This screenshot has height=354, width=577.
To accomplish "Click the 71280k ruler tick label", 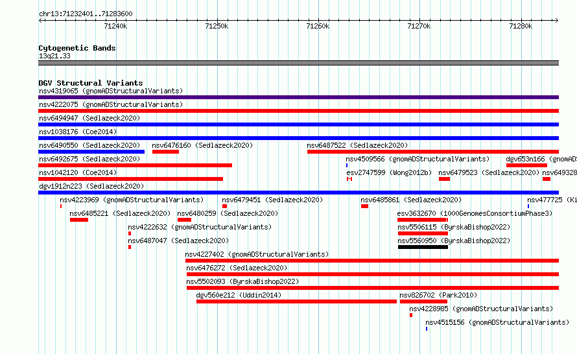I will (521, 26).
